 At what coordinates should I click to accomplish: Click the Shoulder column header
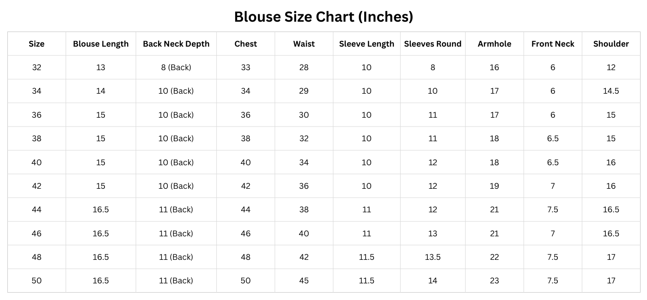611,44
